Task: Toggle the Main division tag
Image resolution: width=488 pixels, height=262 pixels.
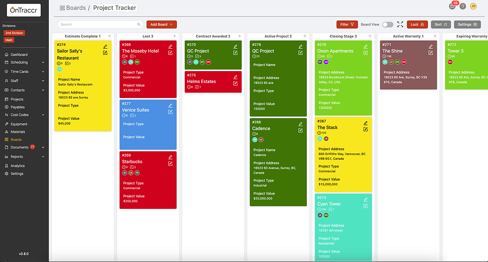Action: point(9,40)
